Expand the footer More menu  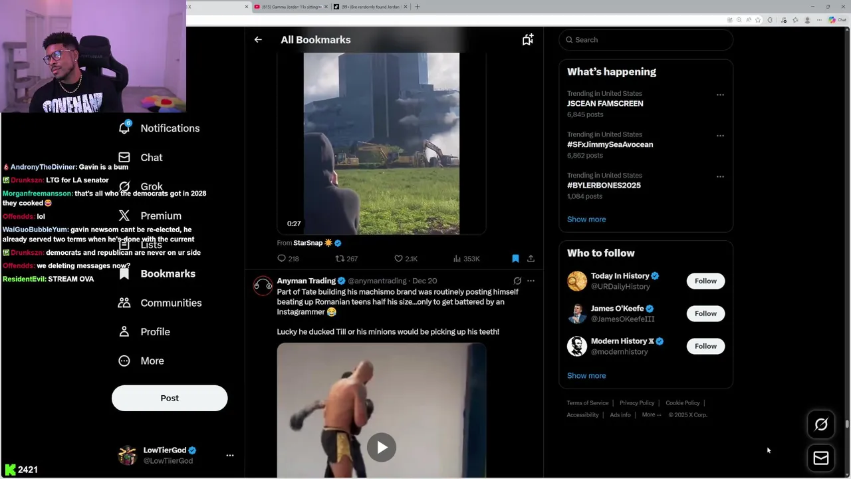[x=652, y=415]
